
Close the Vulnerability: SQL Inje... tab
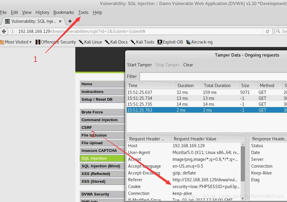click(60, 21)
